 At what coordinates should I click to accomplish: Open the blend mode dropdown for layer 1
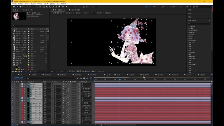(x=47, y=84)
